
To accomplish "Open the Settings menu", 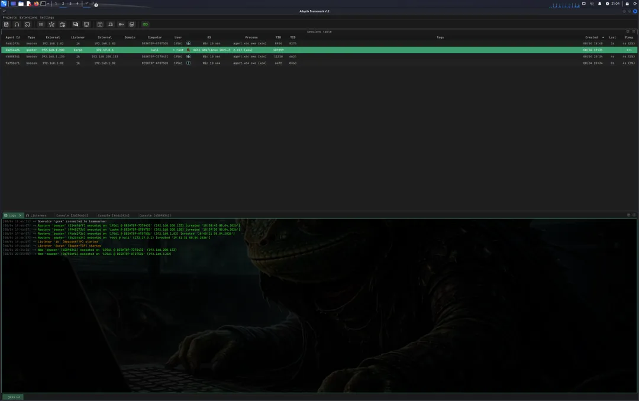I will (x=47, y=18).
